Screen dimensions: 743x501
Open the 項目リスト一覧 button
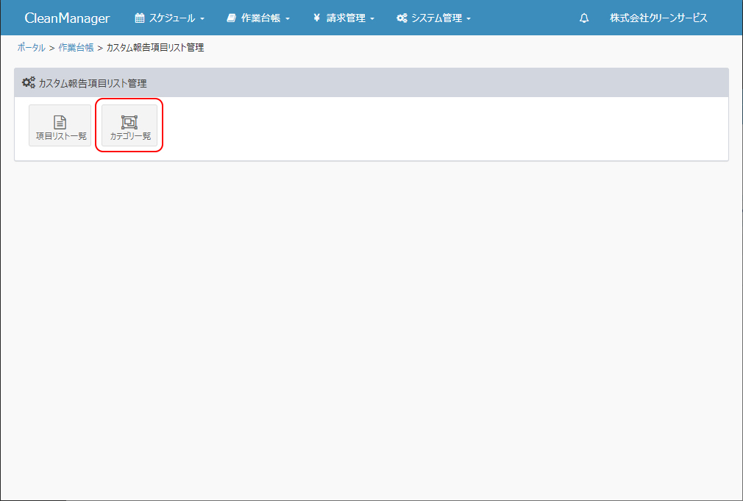[x=60, y=126]
